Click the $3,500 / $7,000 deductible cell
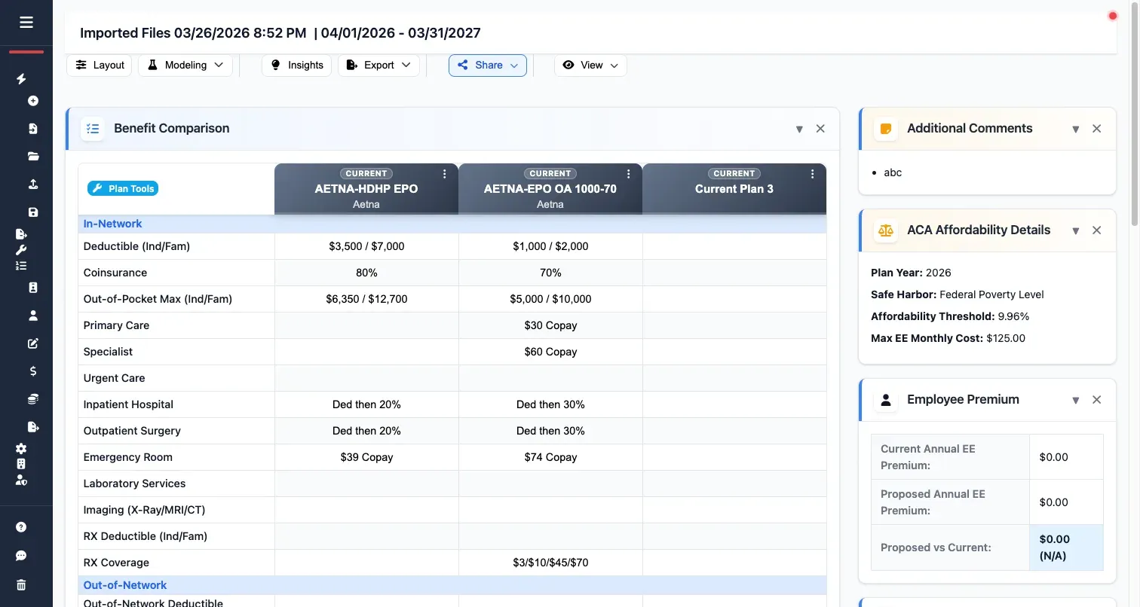Image resolution: width=1140 pixels, height=607 pixels. coord(366,246)
